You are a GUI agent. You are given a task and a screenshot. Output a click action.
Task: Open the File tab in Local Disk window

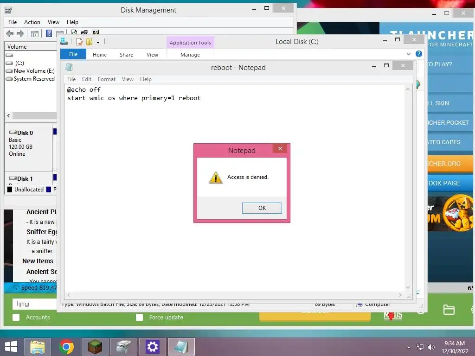tap(73, 54)
